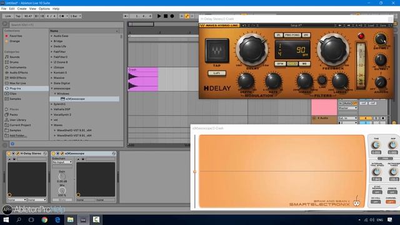400x225 pixels.
Task: Expand the Massive folder
Action: coord(51,77)
